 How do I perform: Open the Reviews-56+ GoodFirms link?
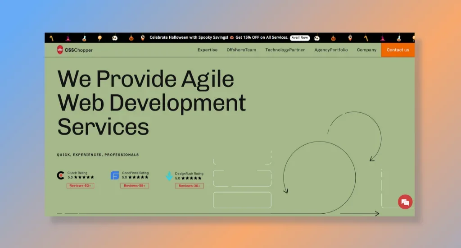click(x=134, y=186)
